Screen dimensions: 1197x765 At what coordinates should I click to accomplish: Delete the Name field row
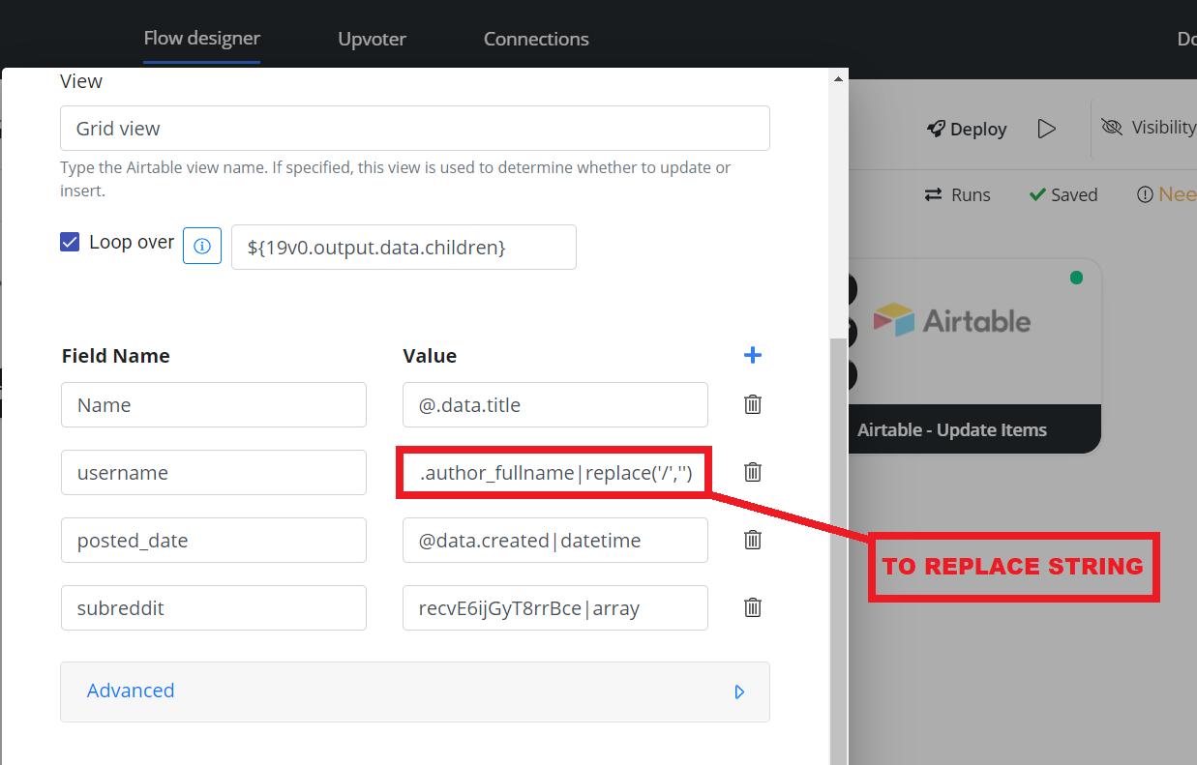coord(753,404)
